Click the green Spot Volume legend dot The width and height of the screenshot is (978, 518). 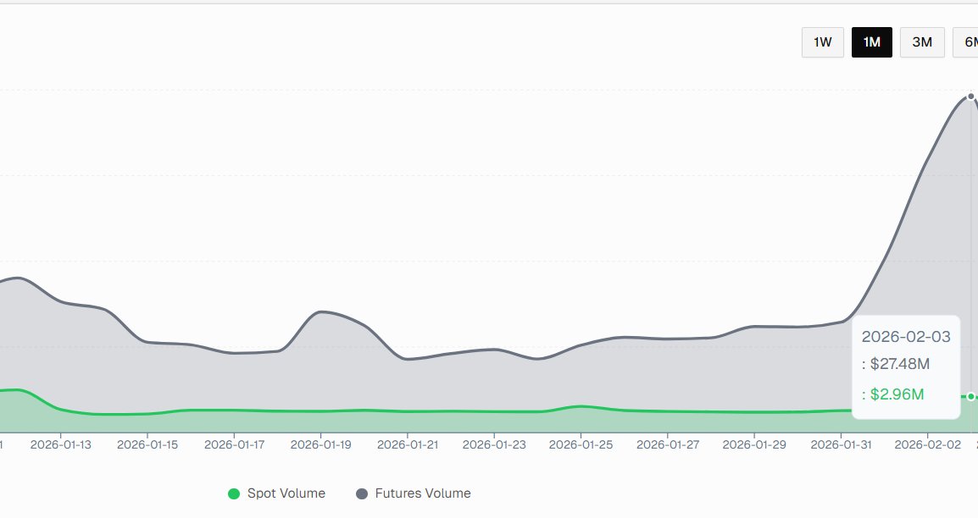(x=234, y=493)
